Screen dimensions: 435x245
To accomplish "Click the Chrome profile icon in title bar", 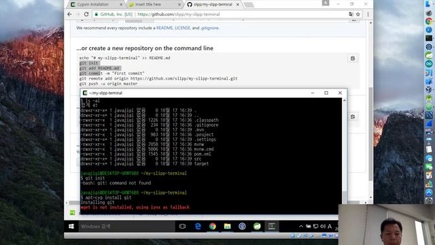I will pyautogui.click(x=326, y=3).
